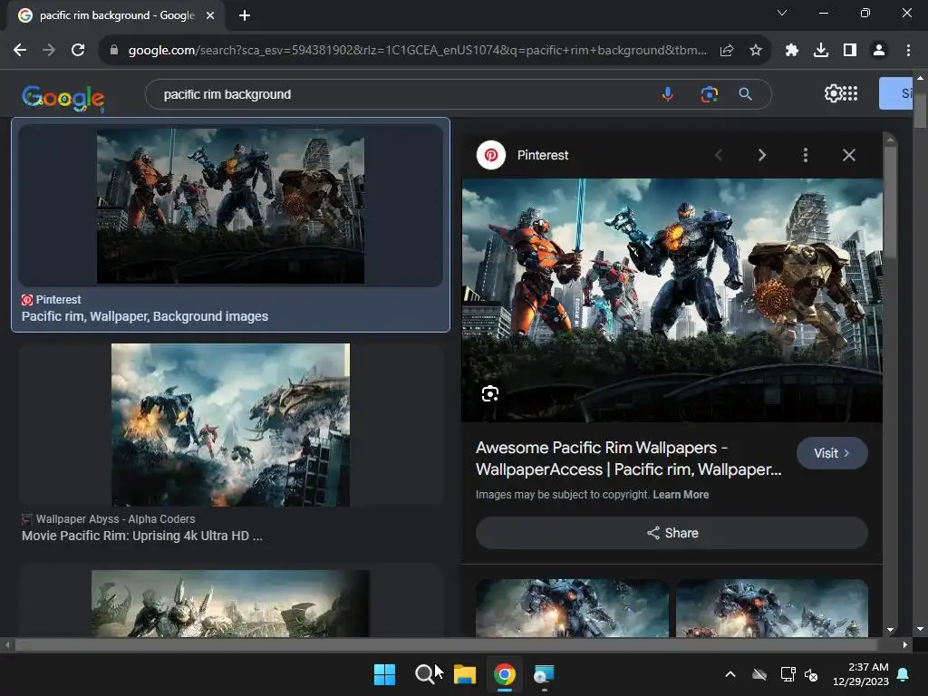Start a voice search with microphone
The width and height of the screenshot is (928, 696).
[668, 94]
